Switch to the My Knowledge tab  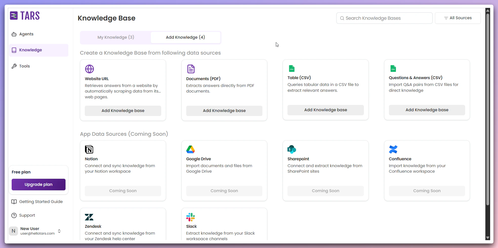[x=116, y=37]
